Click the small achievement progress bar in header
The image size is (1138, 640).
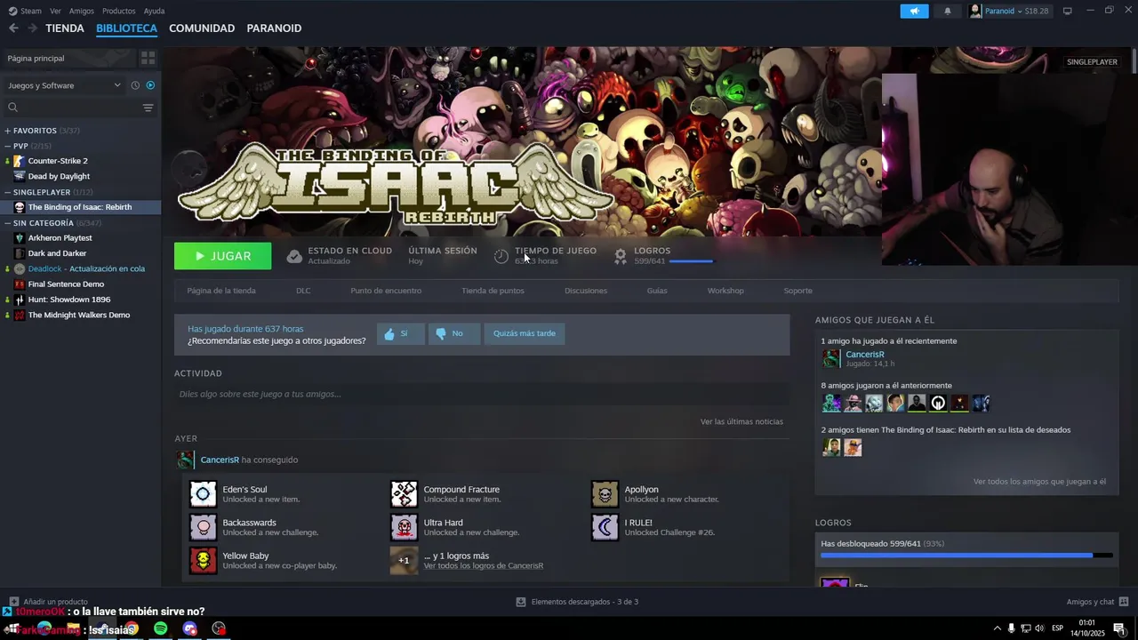point(691,261)
